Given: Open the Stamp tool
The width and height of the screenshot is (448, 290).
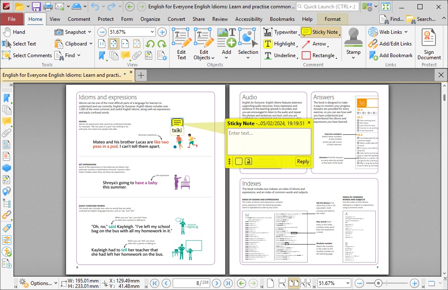Looking at the screenshot, I should point(353,43).
